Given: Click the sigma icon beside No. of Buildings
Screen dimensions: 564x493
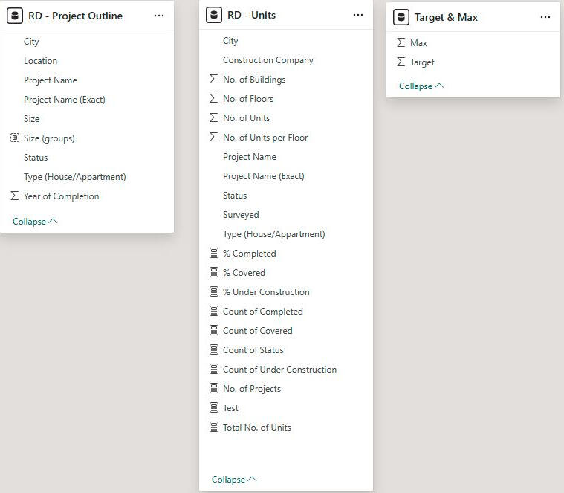Looking at the screenshot, I should [x=214, y=80].
